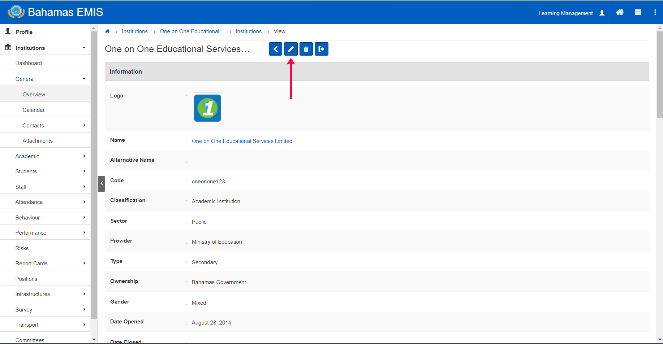663x344 pixels.
Task: Expand the Students submenu
Action: click(84, 171)
